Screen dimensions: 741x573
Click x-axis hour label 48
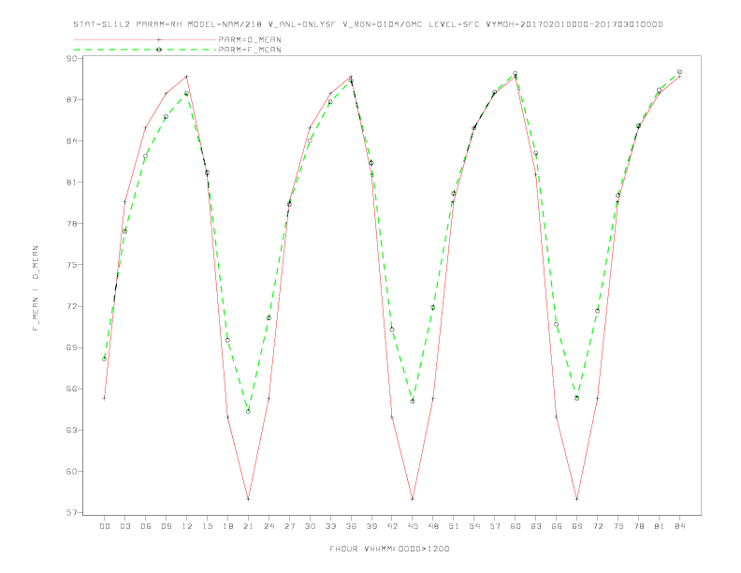coord(433,526)
